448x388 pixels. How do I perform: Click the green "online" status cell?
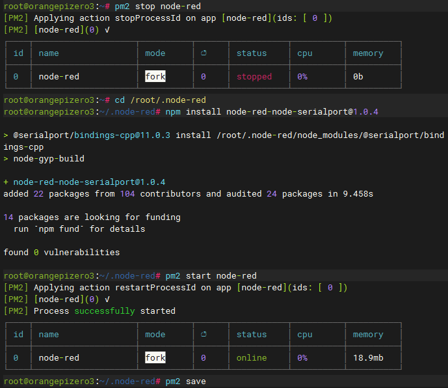tap(252, 358)
